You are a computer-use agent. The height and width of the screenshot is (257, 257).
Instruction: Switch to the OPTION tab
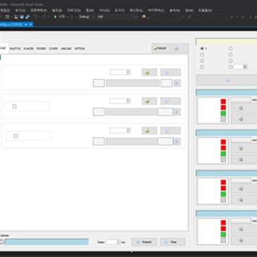point(80,49)
